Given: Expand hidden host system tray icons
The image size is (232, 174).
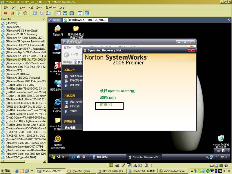Looking at the screenshot, I should 192,171.
